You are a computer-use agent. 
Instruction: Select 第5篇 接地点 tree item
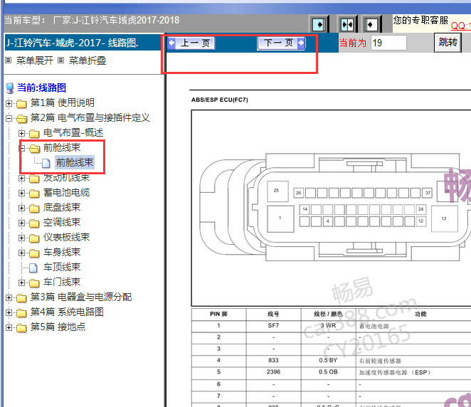pos(58,327)
